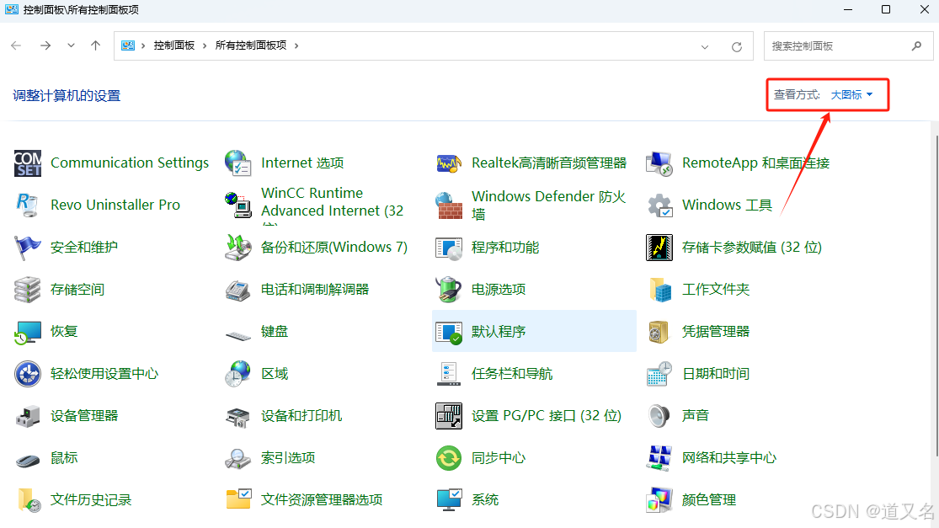
Task: Click the 区域 globe clock icon
Action: point(238,374)
